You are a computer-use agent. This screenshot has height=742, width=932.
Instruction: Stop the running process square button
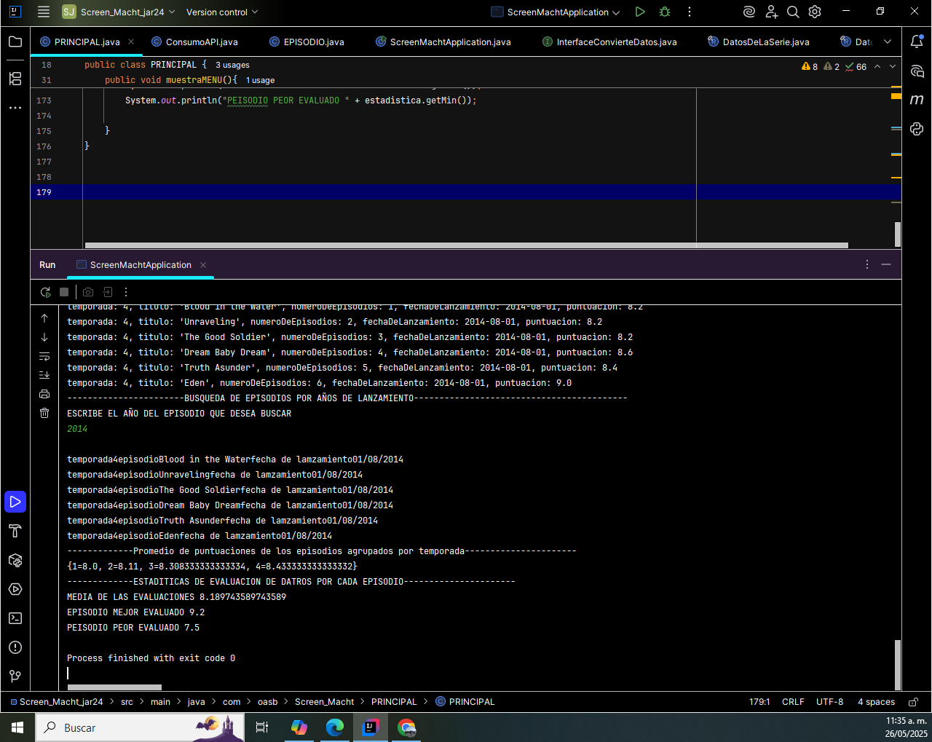tap(64, 292)
